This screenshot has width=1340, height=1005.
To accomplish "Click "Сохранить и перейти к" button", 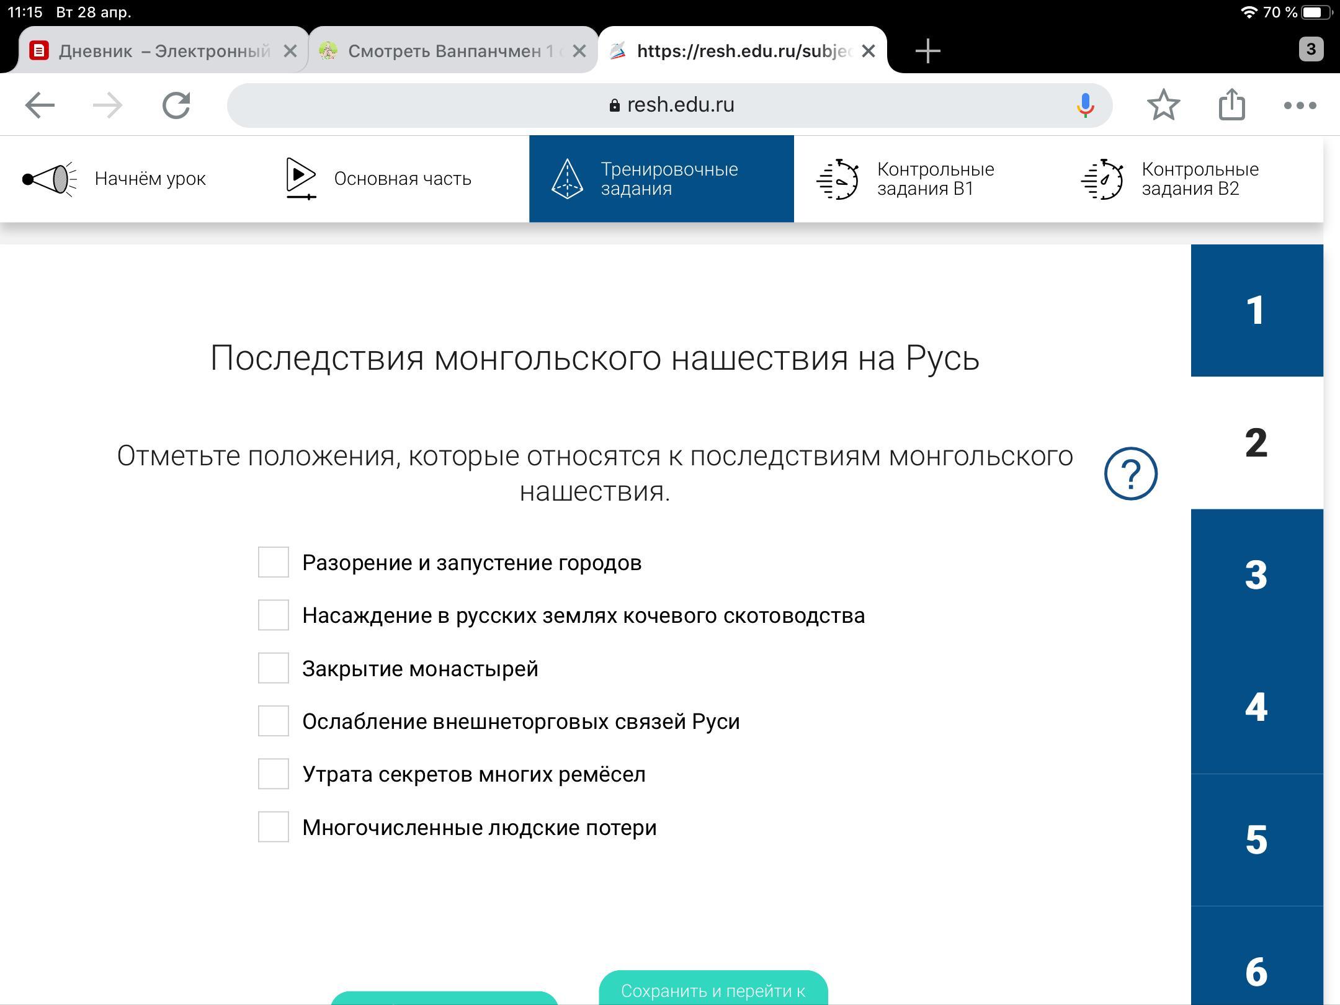I will click(713, 989).
